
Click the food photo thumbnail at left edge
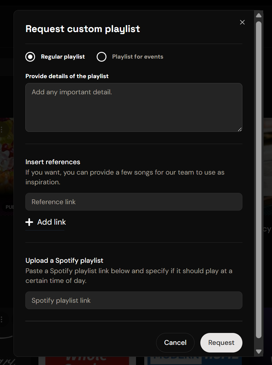point(7,156)
